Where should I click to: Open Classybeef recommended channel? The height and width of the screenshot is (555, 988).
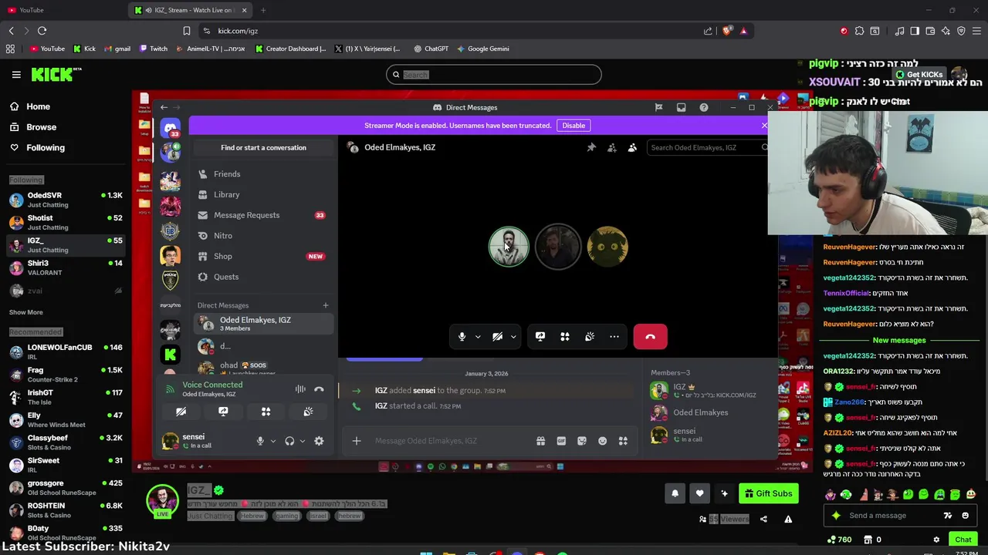[65, 442]
